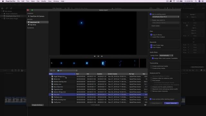Click the file icon beside Buzz Saw.mov
Screen dimensions: 206x116
(52, 87)
